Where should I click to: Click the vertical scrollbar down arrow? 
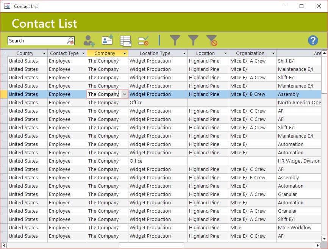[x=325, y=238]
